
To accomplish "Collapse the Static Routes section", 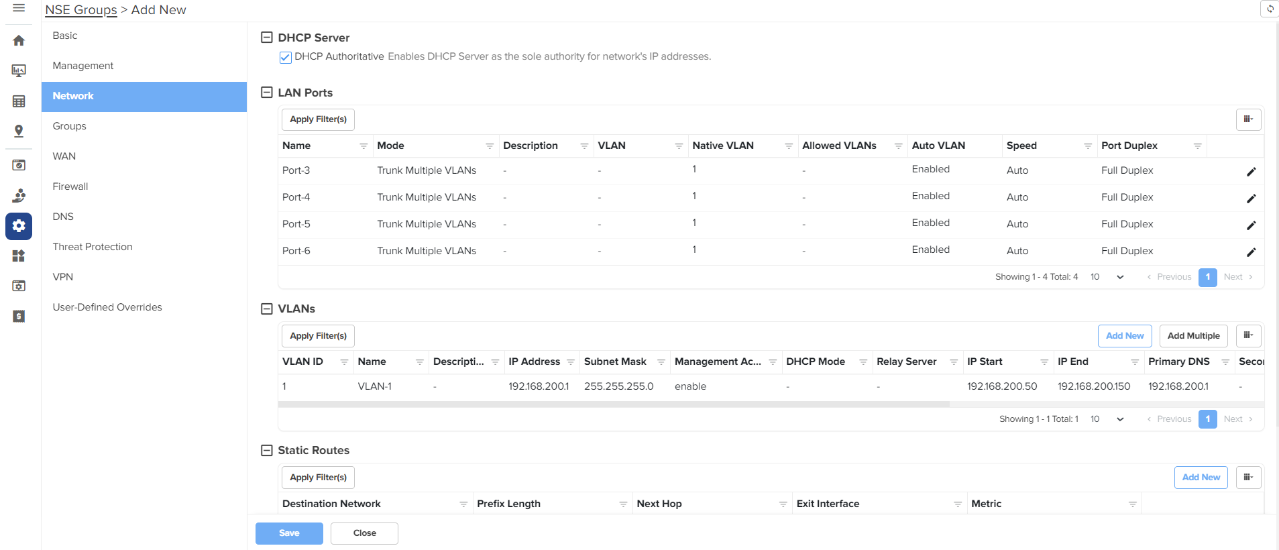I will pyautogui.click(x=266, y=450).
